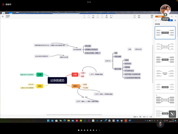178x134 pixels.
Task: Open File Explorer from the taskbar
Action: (69, 121)
